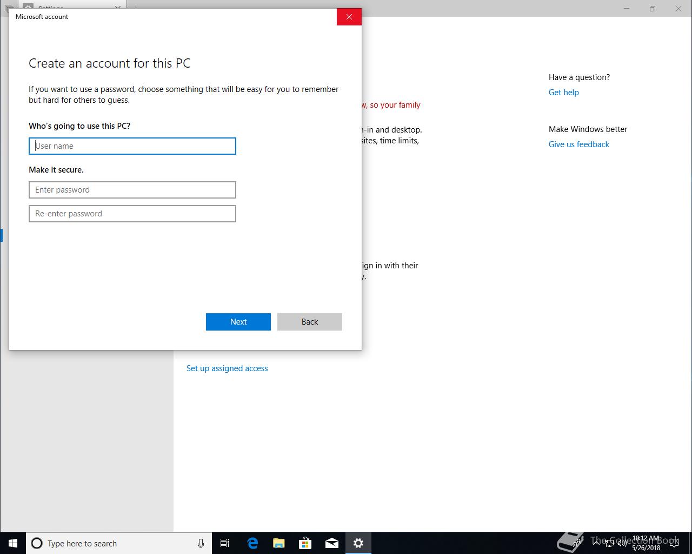Open the volume speaker tray icon
Image resolution: width=692 pixels, height=554 pixels.
[622, 543]
